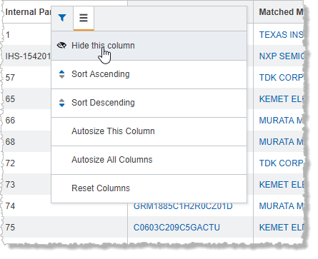Open the TEXAS INS manufacturer link
Image resolution: width=318 pixels, height=259 pixels.
281,35
